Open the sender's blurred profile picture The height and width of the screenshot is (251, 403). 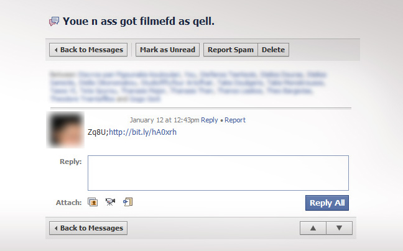(65, 130)
